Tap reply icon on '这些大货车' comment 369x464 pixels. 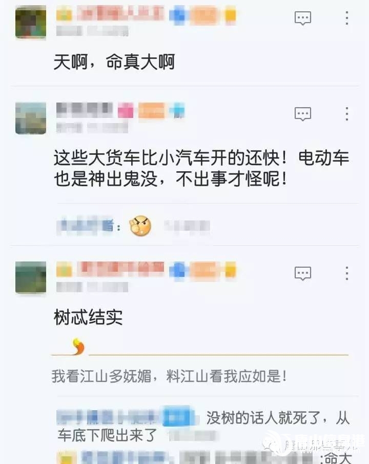coord(302,114)
